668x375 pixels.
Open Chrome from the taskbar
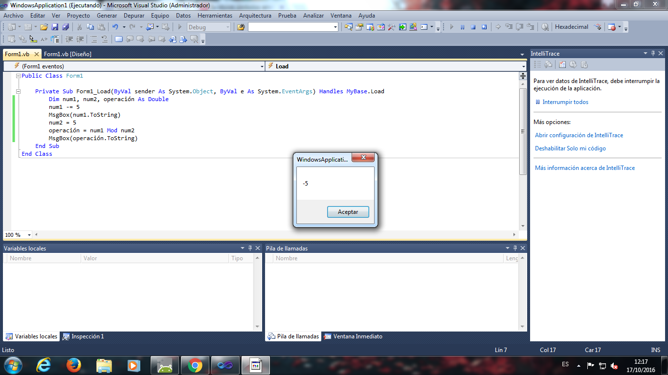pos(195,365)
